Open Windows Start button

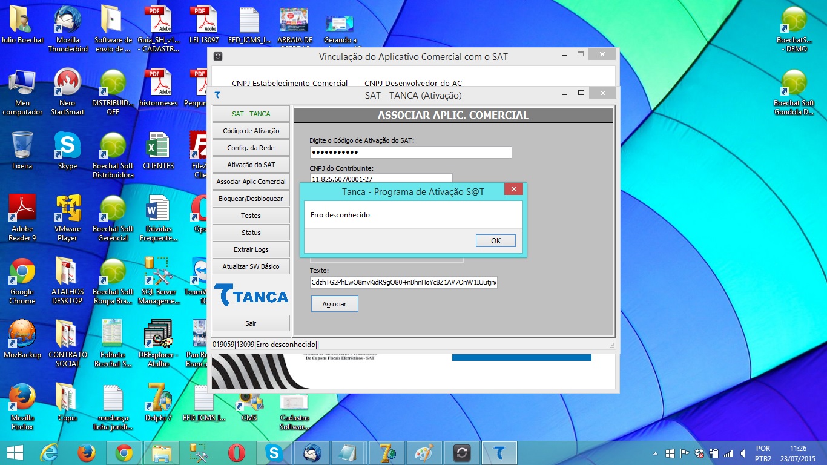pyautogui.click(x=15, y=452)
